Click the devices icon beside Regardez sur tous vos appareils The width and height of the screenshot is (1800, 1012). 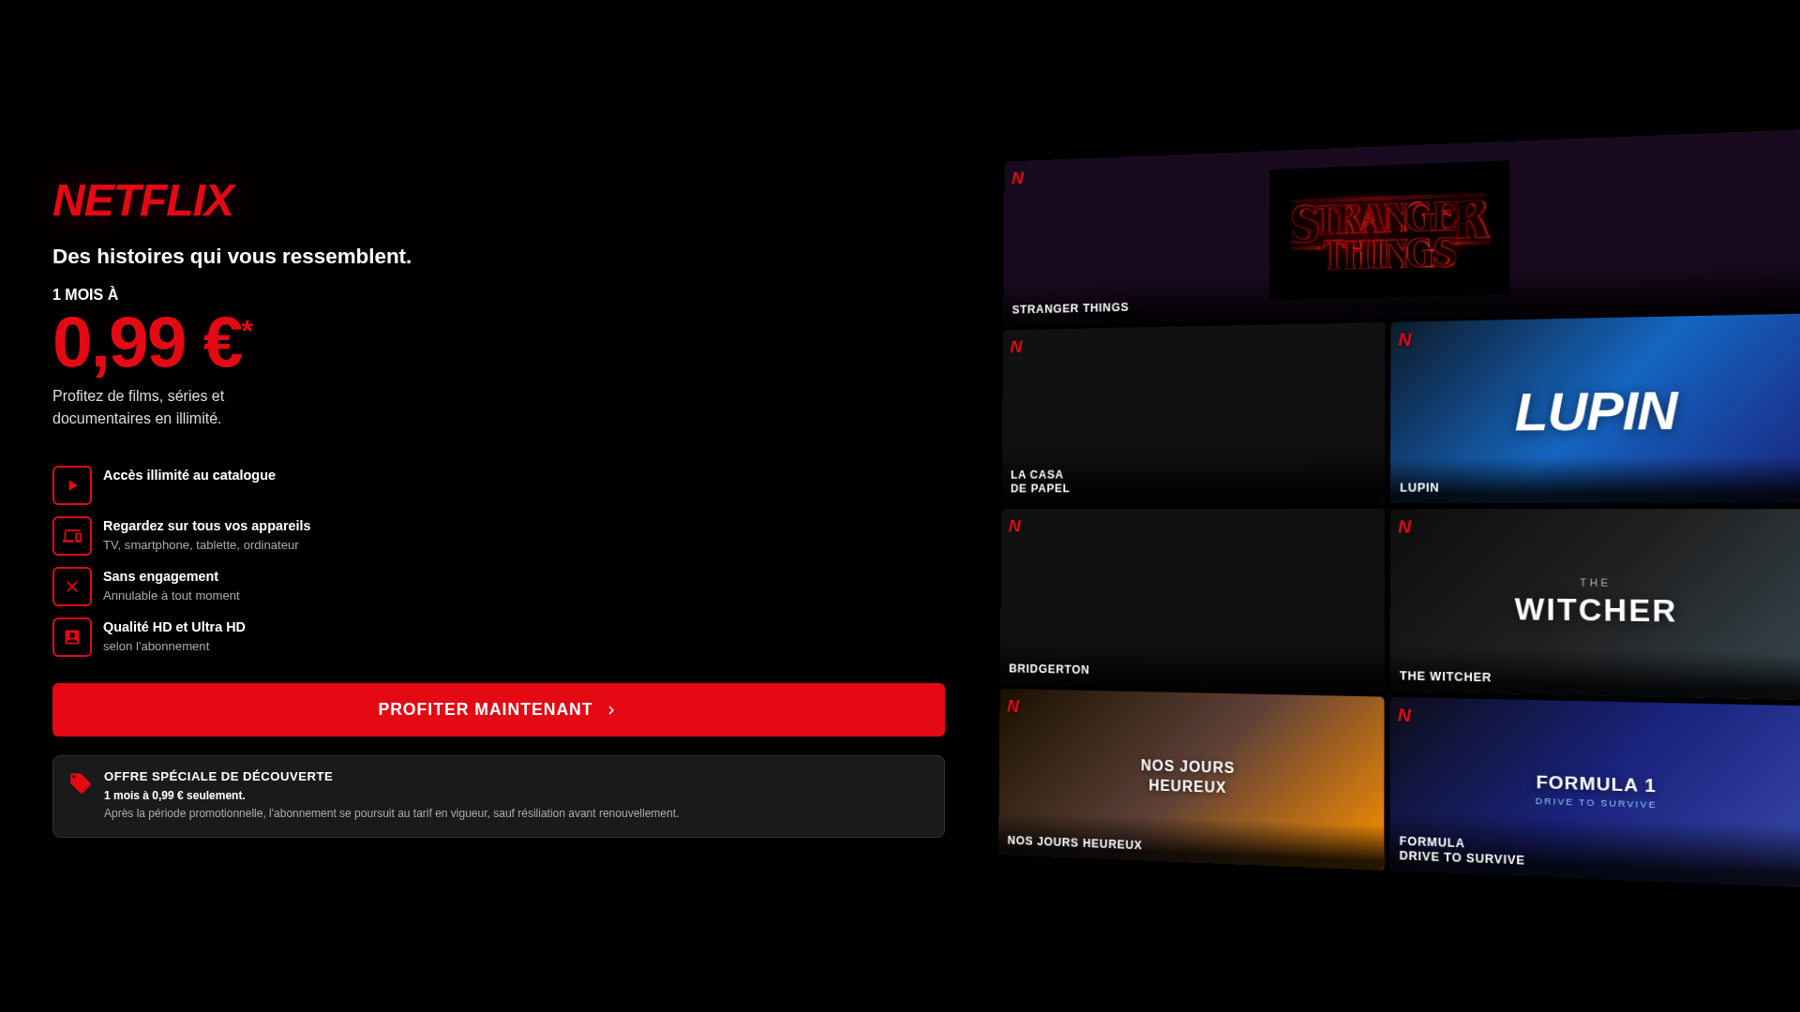pyautogui.click(x=72, y=536)
